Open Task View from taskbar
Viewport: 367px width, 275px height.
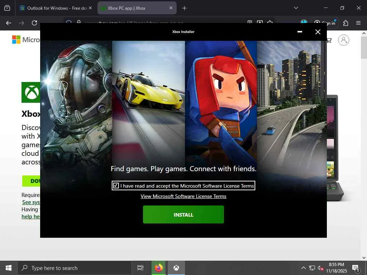tap(140, 268)
